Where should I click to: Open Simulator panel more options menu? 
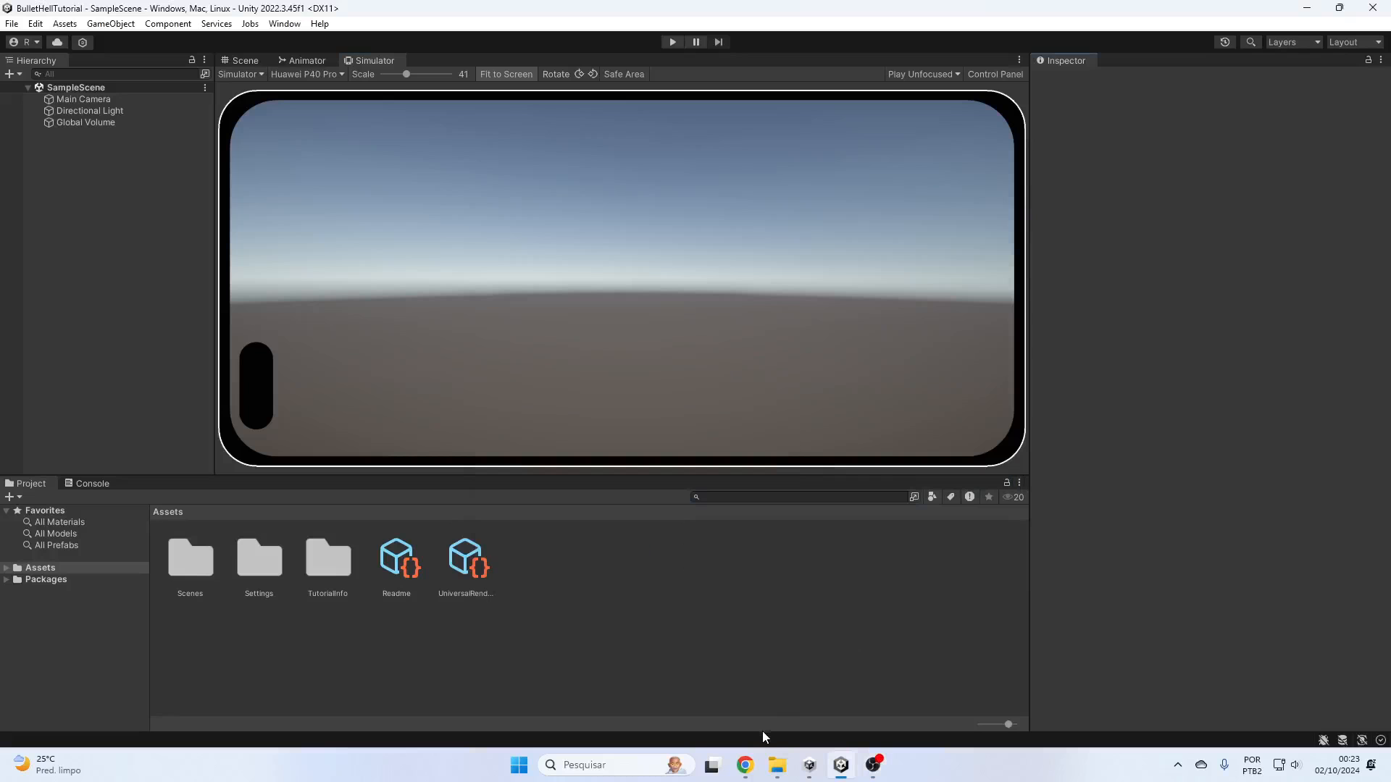1019,60
